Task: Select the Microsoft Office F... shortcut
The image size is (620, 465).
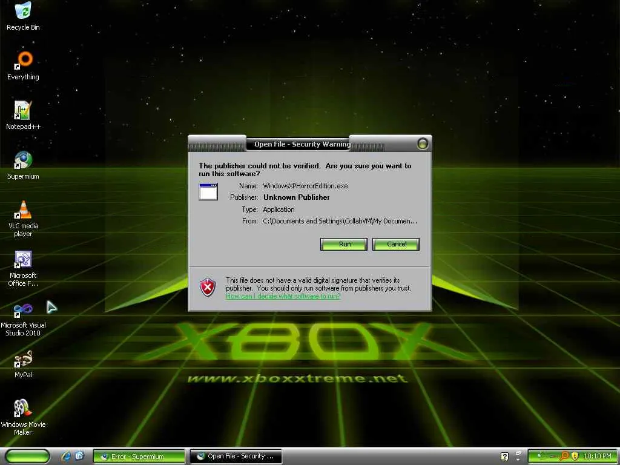Action: (x=23, y=268)
